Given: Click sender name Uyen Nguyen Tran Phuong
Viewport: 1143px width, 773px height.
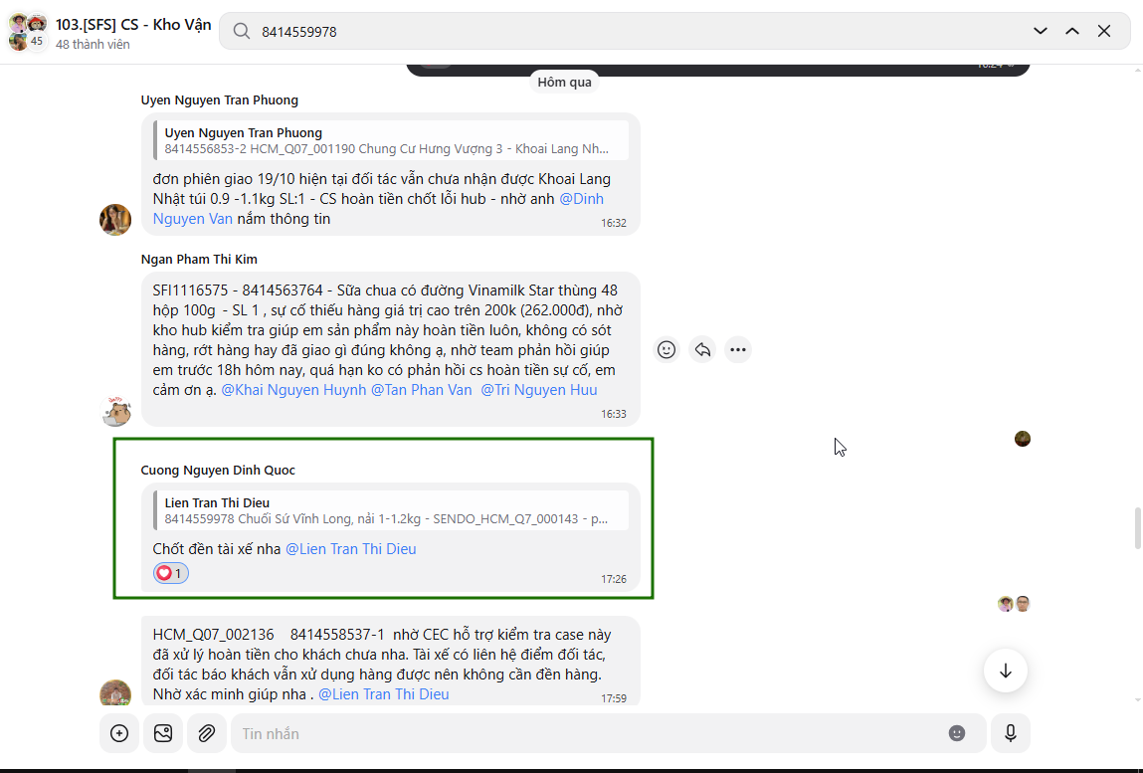Looking at the screenshot, I should pyautogui.click(x=220, y=99).
